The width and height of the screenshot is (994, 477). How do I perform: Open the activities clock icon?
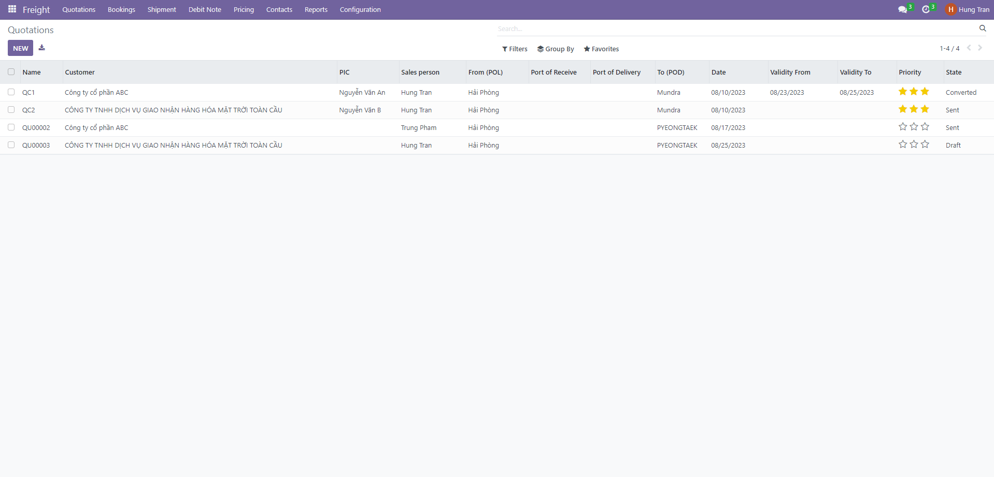point(926,10)
